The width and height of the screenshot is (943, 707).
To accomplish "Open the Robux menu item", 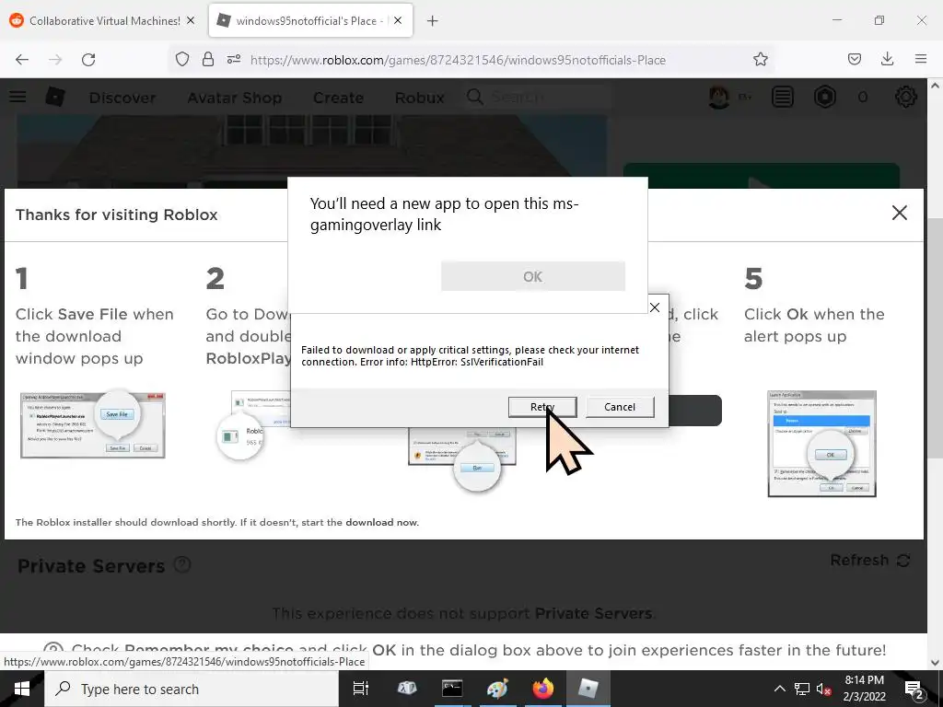I will click(x=420, y=98).
